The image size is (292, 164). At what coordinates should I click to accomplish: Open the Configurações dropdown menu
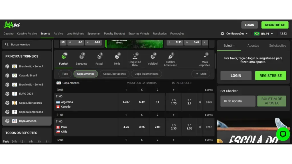pyautogui.click(x=234, y=34)
